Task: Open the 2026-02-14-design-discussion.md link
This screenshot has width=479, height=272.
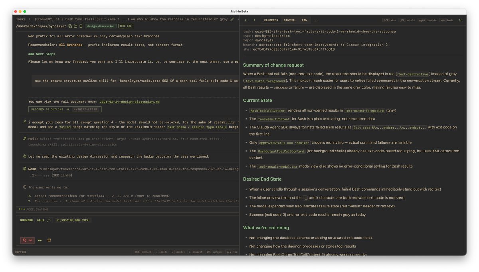Action: [x=129, y=102]
